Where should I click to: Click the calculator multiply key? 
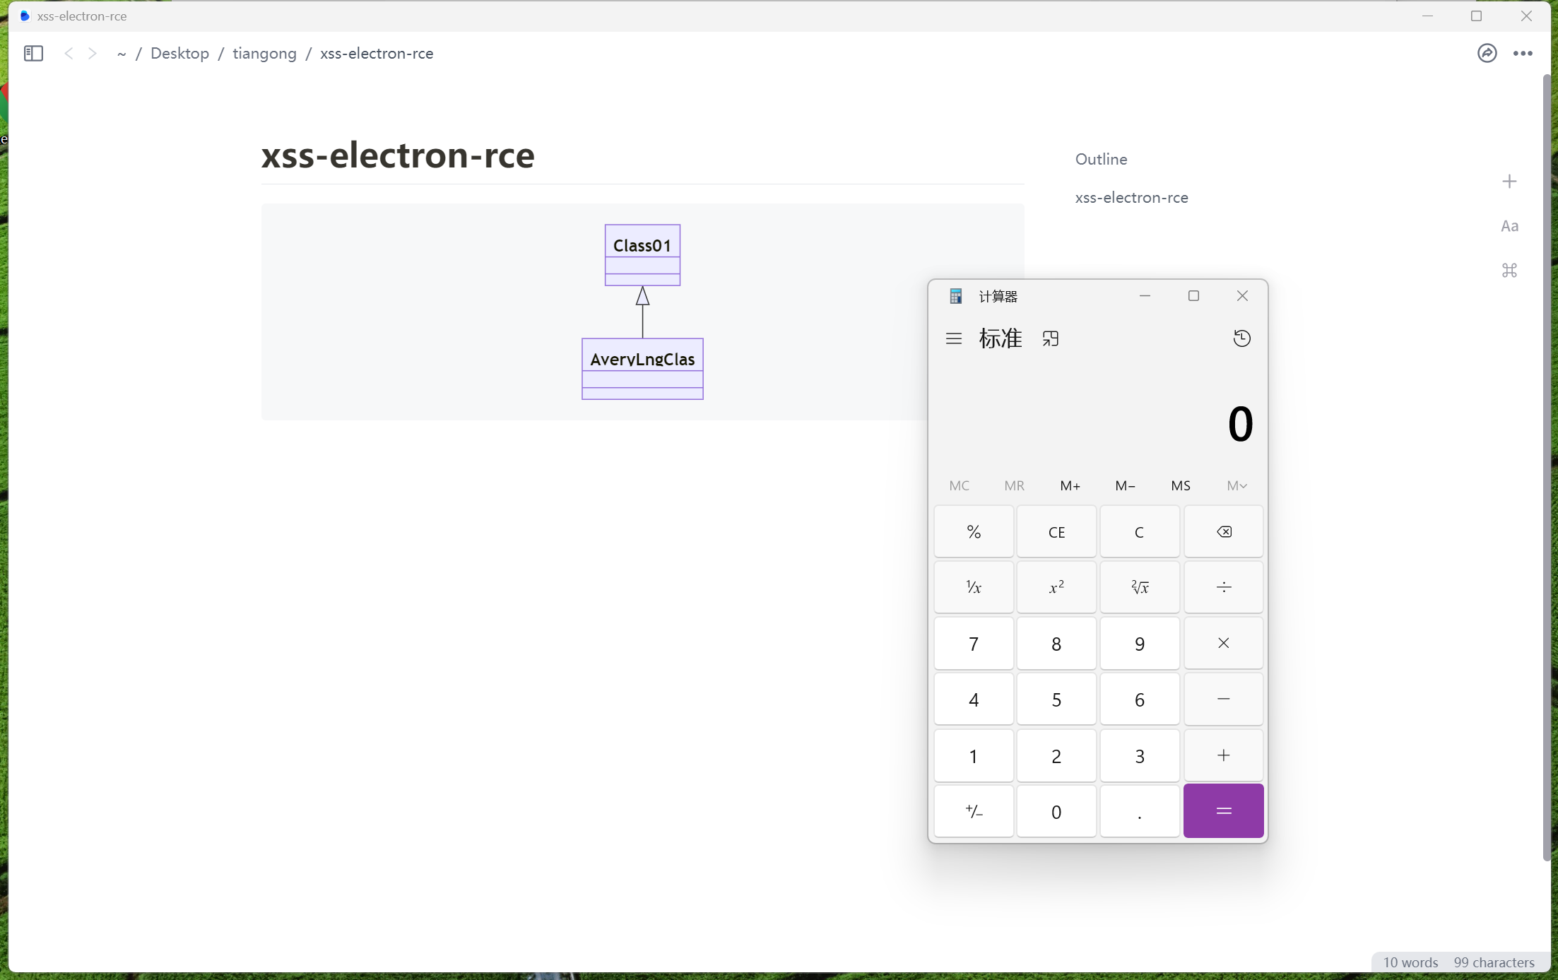pyautogui.click(x=1223, y=643)
